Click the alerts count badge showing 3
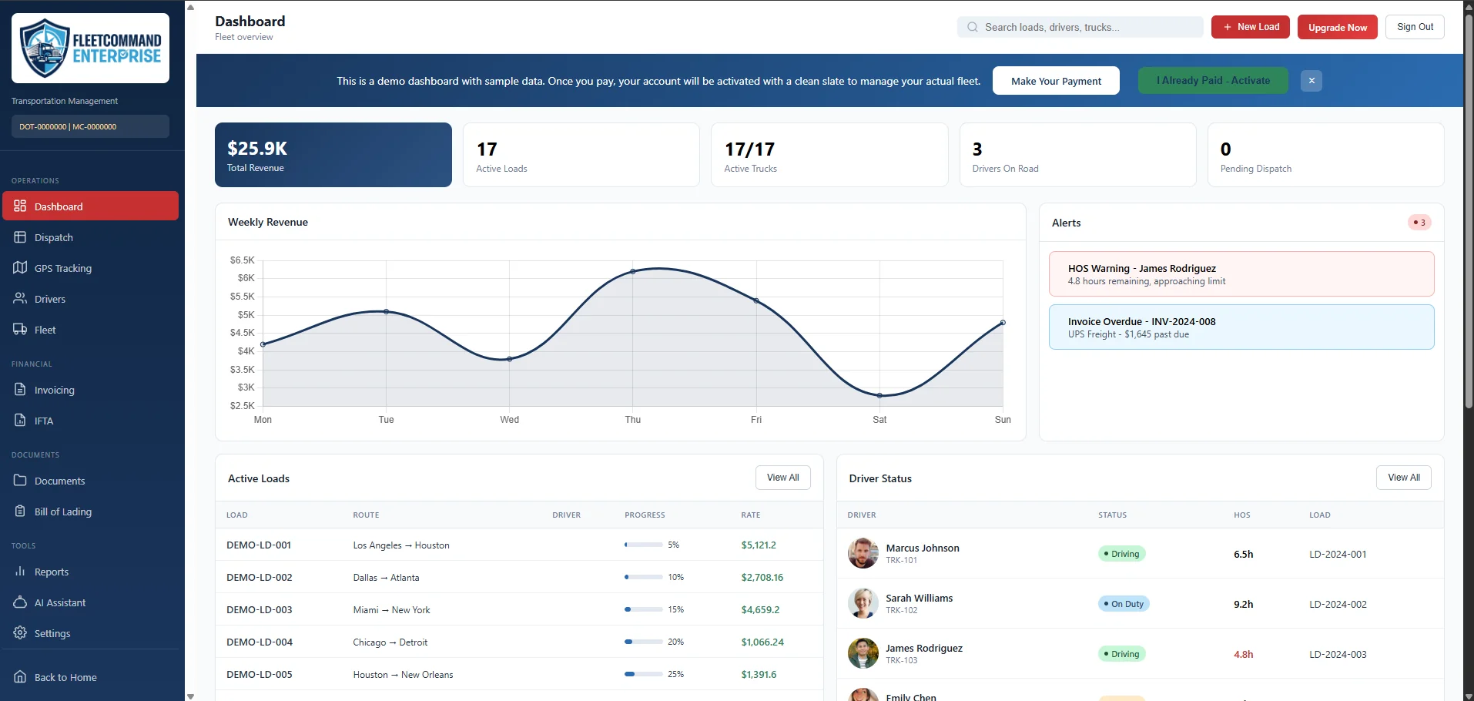Screen dimensions: 1474x701 tap(1419, 223)
